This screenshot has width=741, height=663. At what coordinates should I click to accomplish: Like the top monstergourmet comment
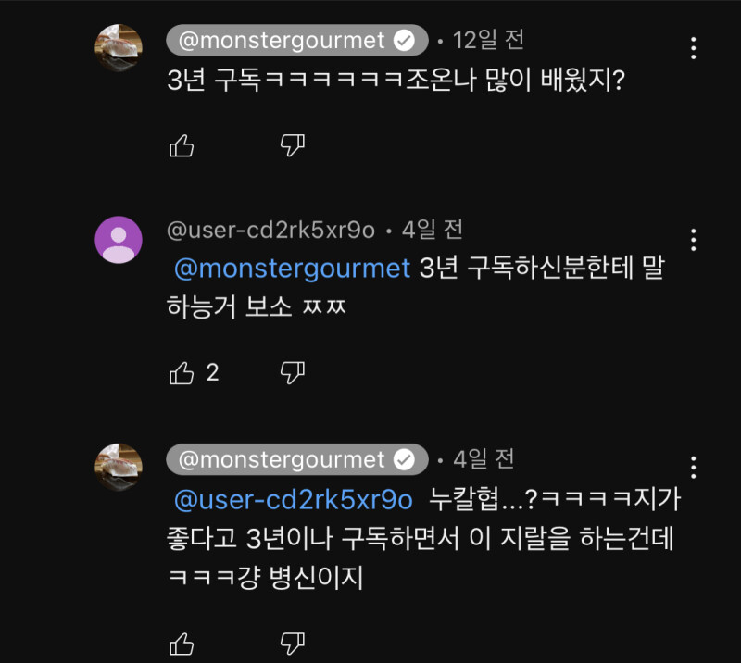pos(182,145)
